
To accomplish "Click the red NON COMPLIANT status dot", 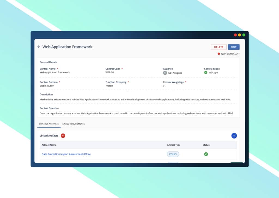I will [x=219, y=54].
